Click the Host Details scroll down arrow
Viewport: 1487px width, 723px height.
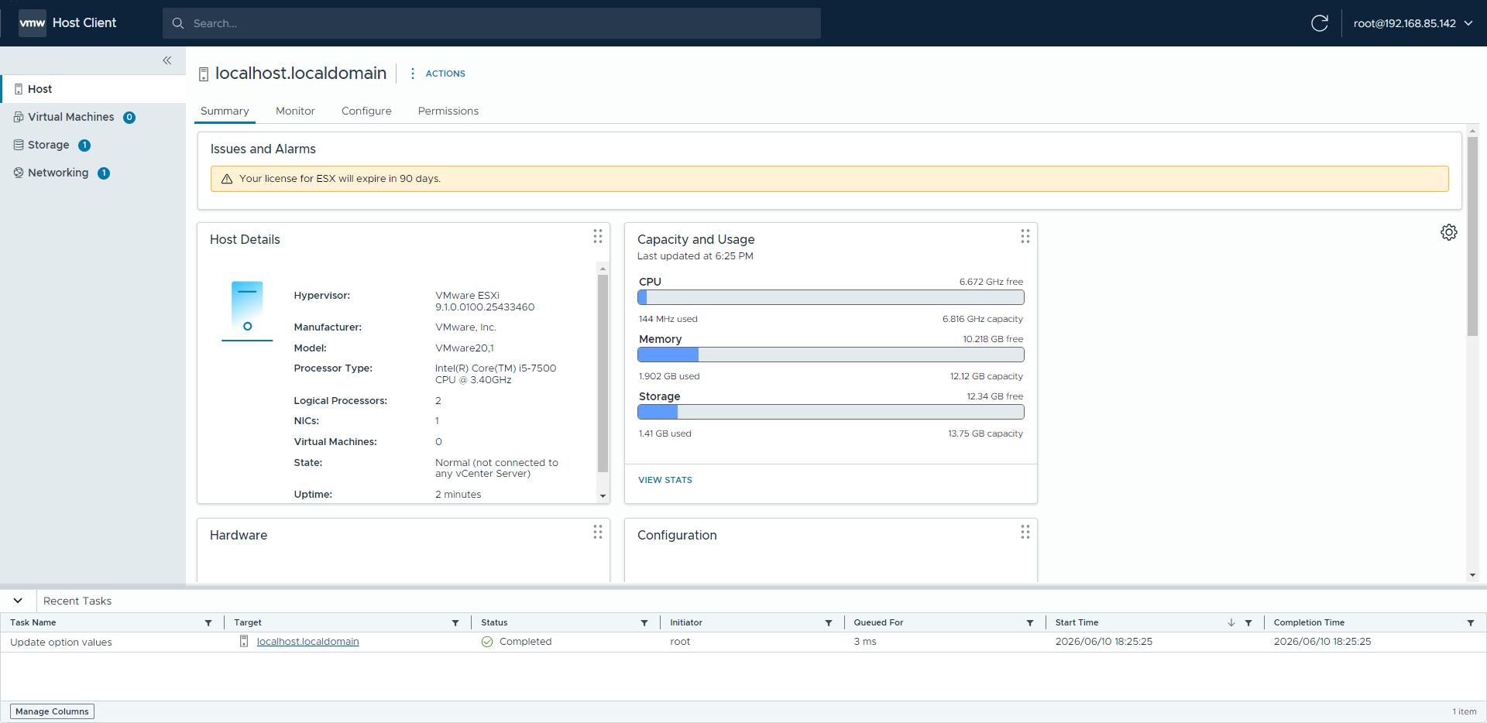[603, 496]
